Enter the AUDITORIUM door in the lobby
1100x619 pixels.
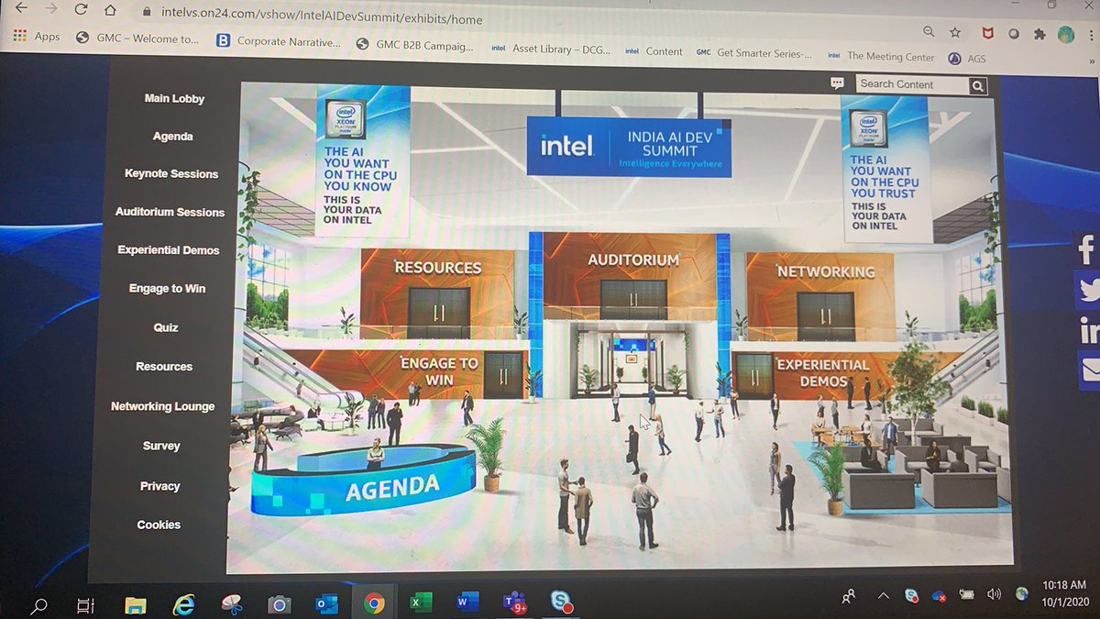tap(632, 298)
